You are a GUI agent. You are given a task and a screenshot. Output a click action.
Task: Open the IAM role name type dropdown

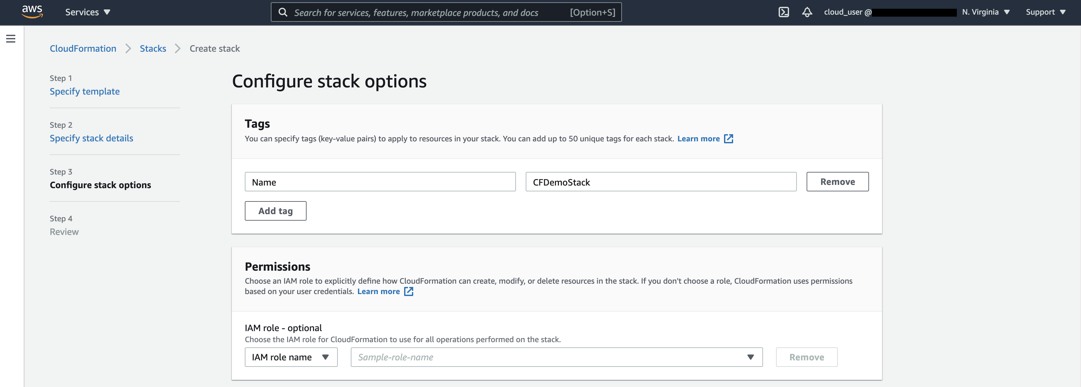tap(291, 357)
